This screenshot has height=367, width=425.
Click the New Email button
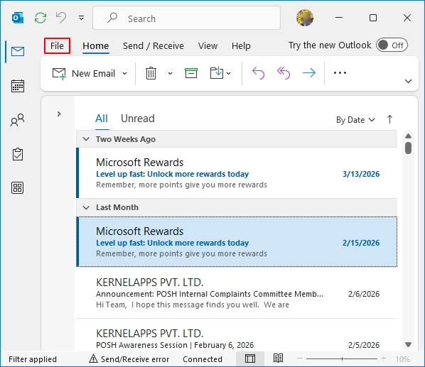click(84, 73)
